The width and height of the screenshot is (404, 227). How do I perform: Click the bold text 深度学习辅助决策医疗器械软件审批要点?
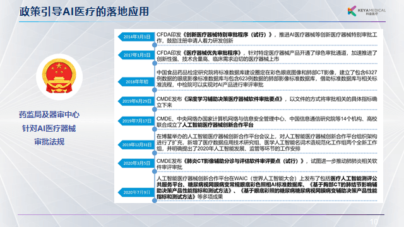[x=234, y=99]
